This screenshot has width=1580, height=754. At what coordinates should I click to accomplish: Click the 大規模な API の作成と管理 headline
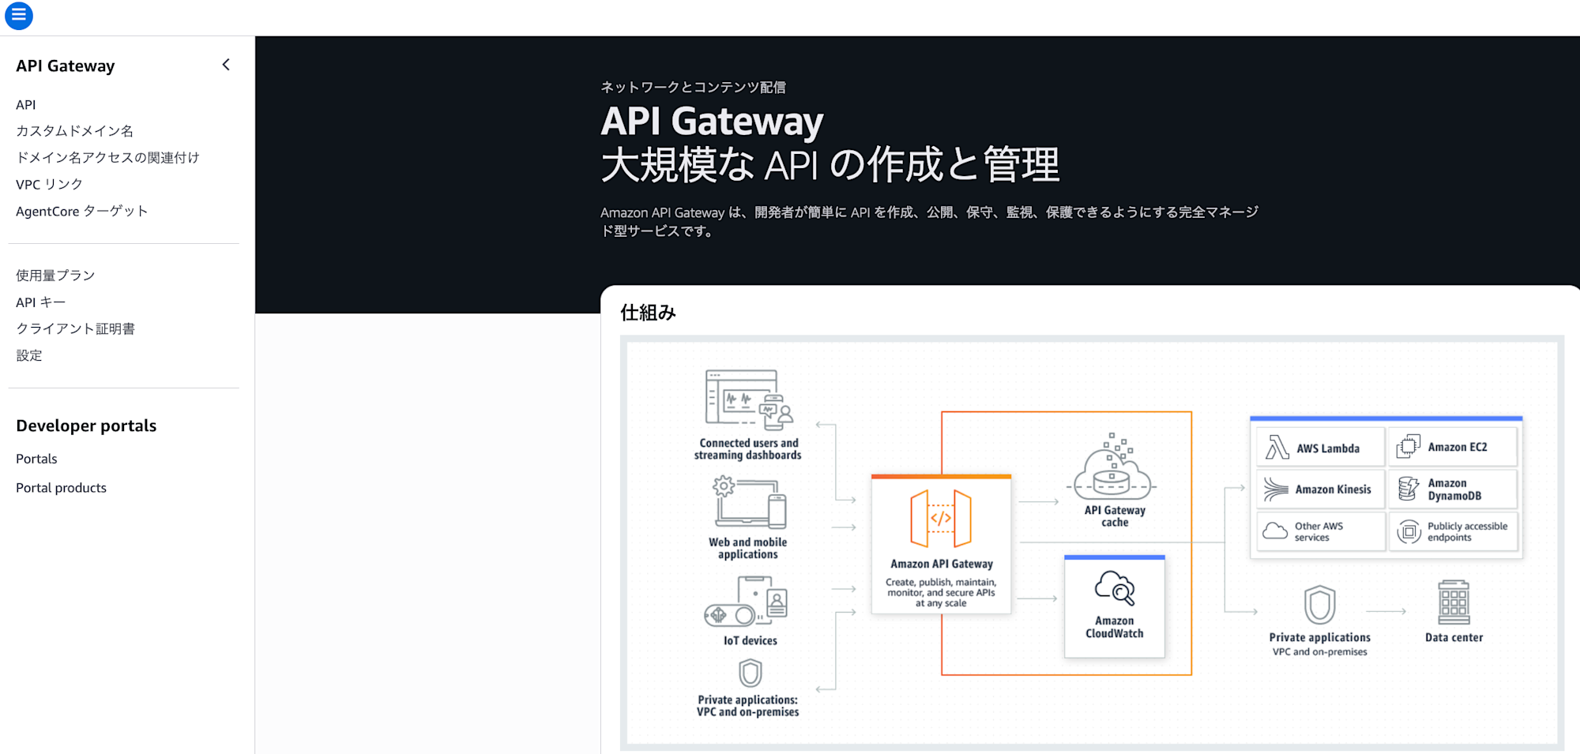830,165
